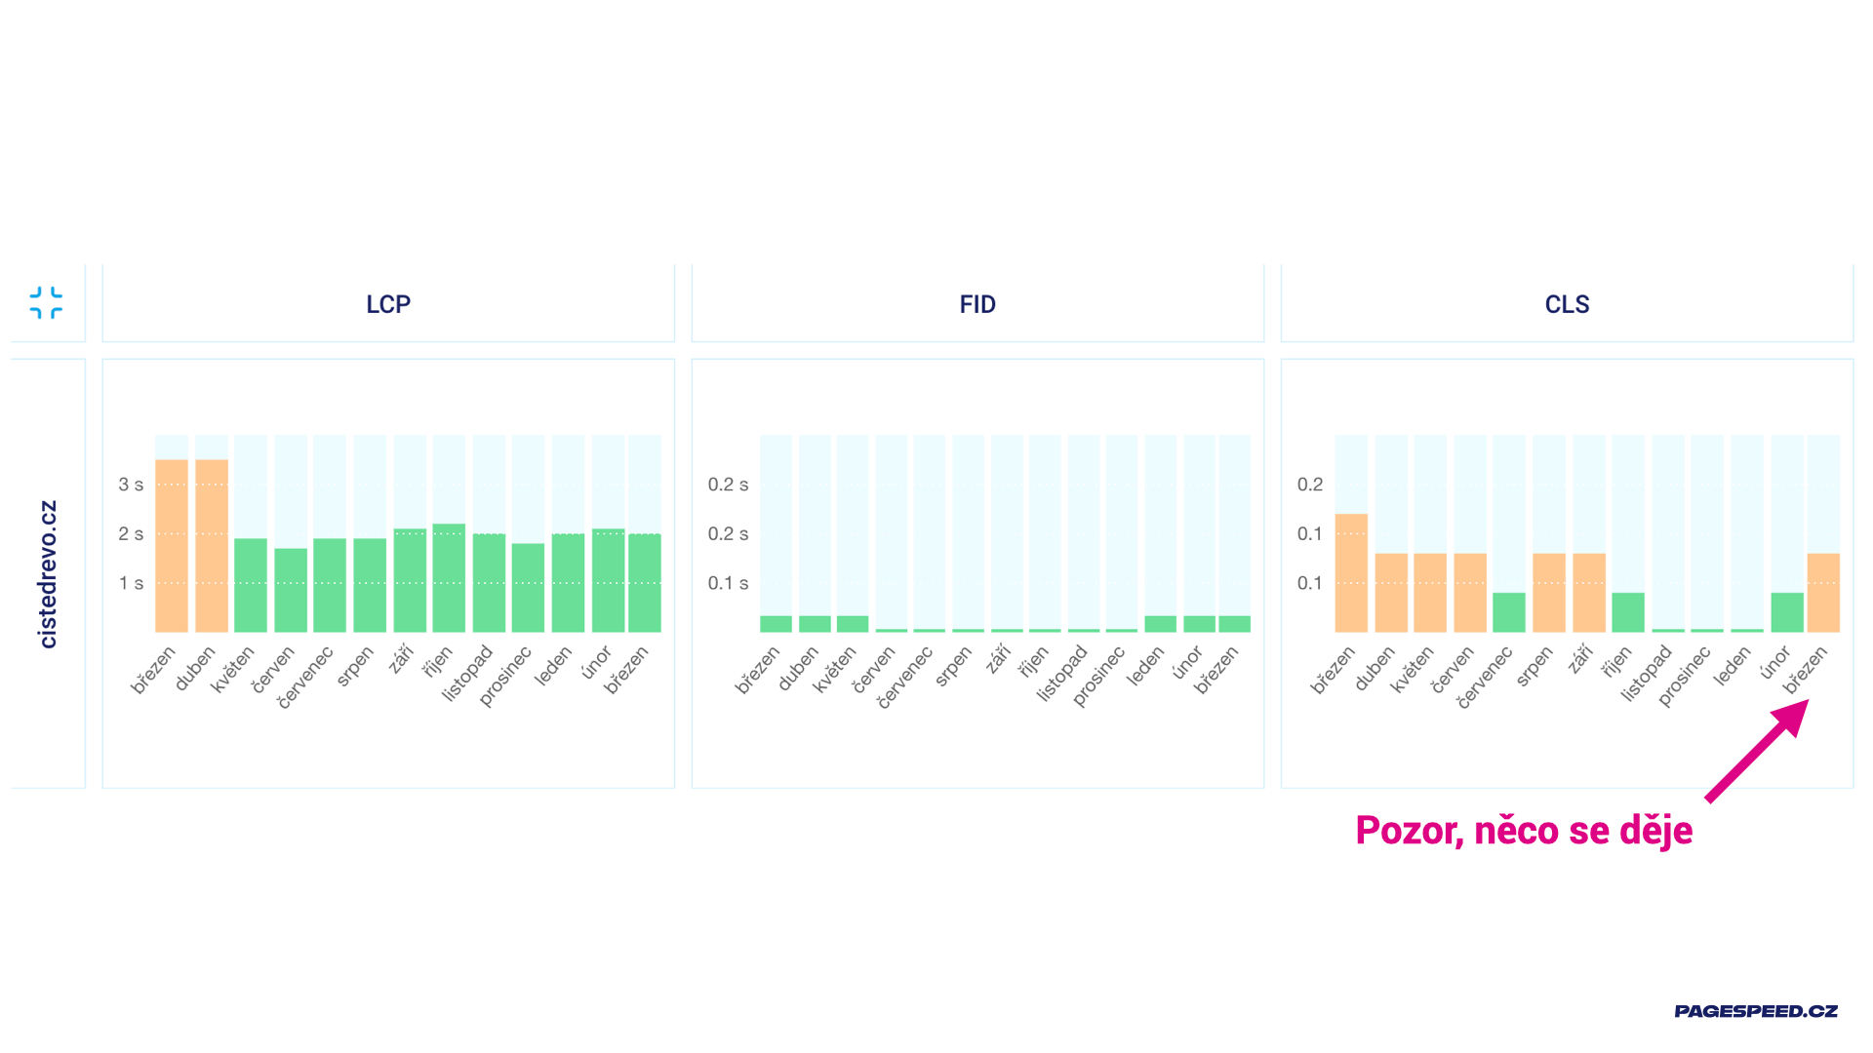Click the tallest orange bar in CLS chart
Viewport: 1873px width, 1053px height.
[1351, 573]
